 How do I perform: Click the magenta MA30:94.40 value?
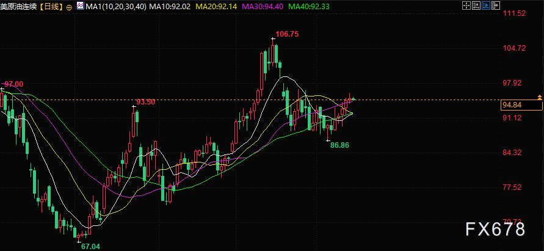(x=263, y=6)
